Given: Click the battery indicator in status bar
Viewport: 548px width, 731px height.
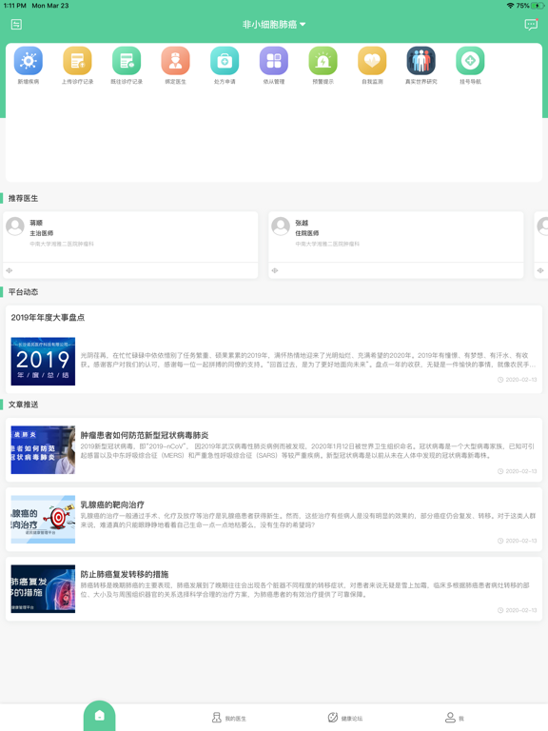Looking at the screenshot, I should (538, 6).
